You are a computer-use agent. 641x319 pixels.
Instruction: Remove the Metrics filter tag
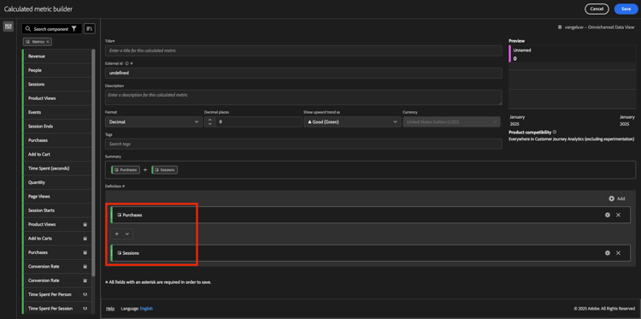pyautogui.click(x=48, y=42)
